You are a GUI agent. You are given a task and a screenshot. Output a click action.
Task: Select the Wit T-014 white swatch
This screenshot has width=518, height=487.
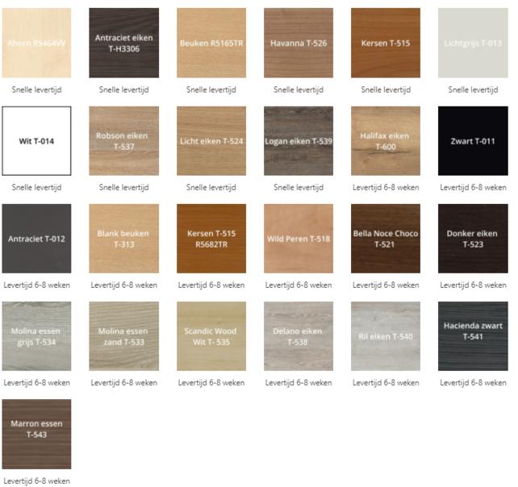pos(36,141)
